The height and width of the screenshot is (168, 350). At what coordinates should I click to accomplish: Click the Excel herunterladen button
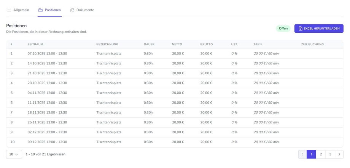coord(319,29)
